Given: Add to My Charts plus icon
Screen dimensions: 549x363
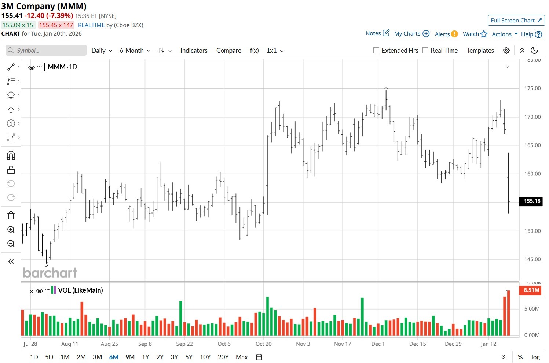Looking at the screenshot, I should pyautogui.click(x=426, y=33).
